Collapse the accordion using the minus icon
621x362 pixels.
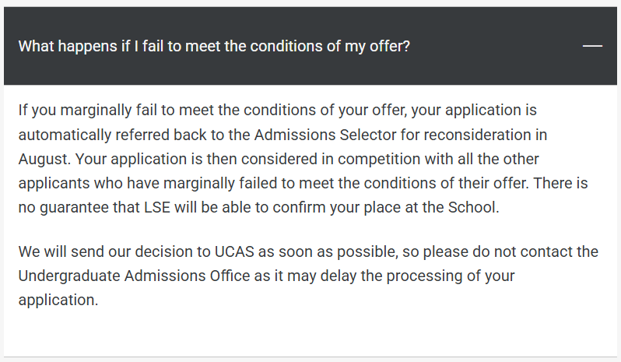click(592, 46)
